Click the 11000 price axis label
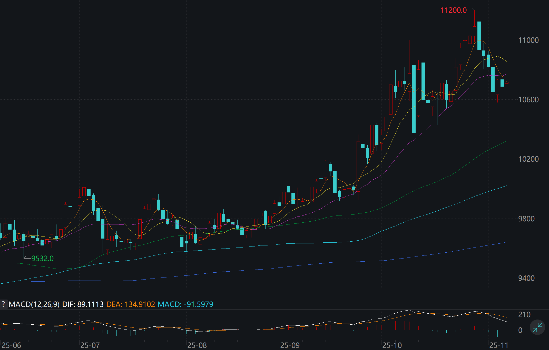The image size is (549, 350). point(528,40)
